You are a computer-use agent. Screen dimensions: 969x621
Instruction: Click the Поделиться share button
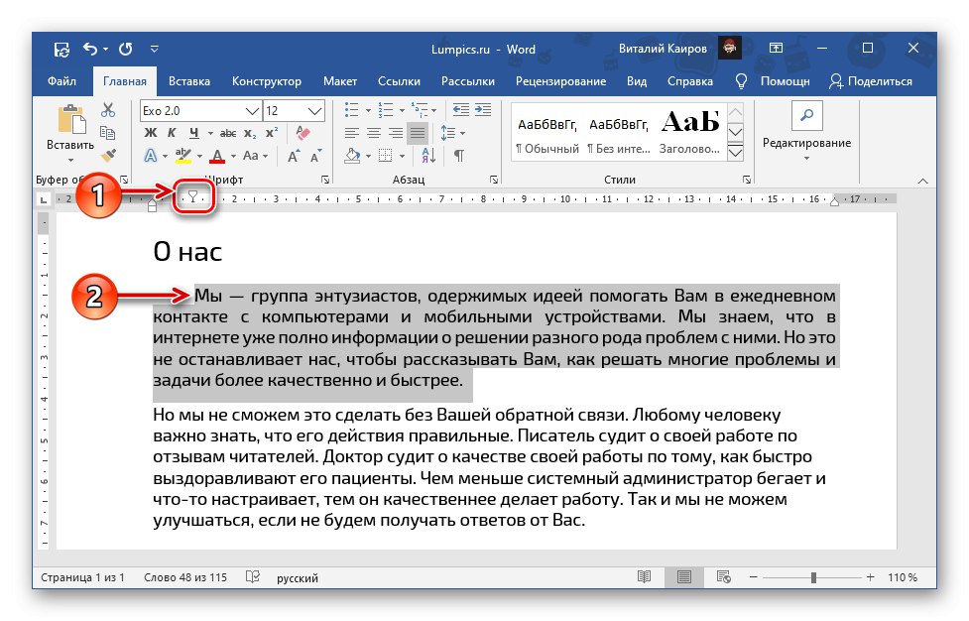click(871, 81)
